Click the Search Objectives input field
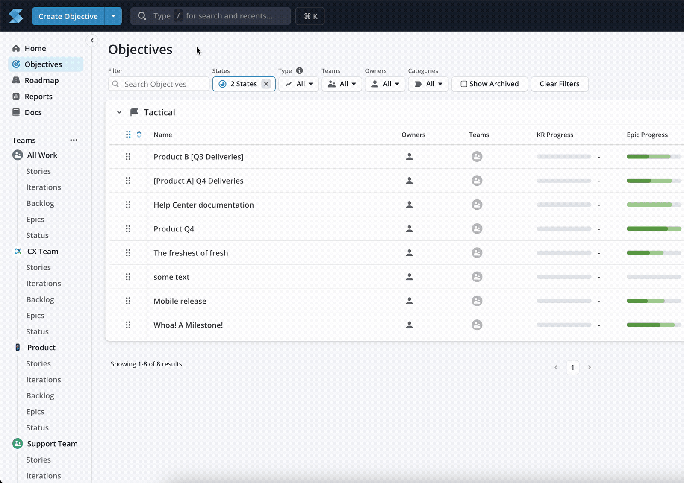Viewport: 684px width, 483px height. pos(163,84)
